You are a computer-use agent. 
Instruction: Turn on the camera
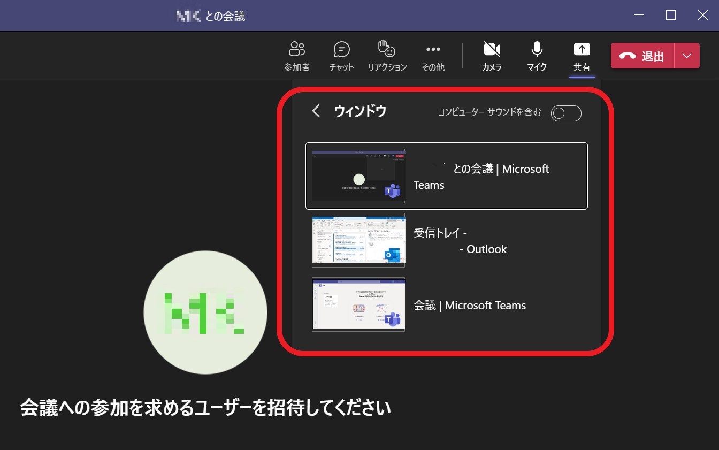[492, 55]
